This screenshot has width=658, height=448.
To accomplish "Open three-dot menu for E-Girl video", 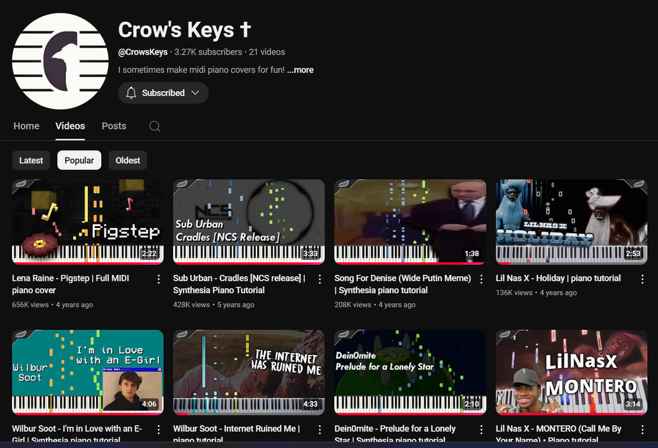I will pos(158,429).
